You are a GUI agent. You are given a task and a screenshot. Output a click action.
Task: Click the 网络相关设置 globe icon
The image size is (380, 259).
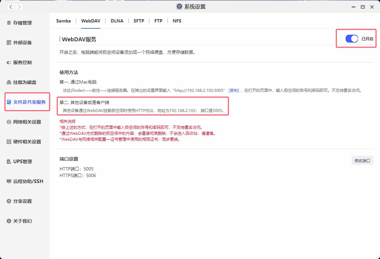(9, 122)
